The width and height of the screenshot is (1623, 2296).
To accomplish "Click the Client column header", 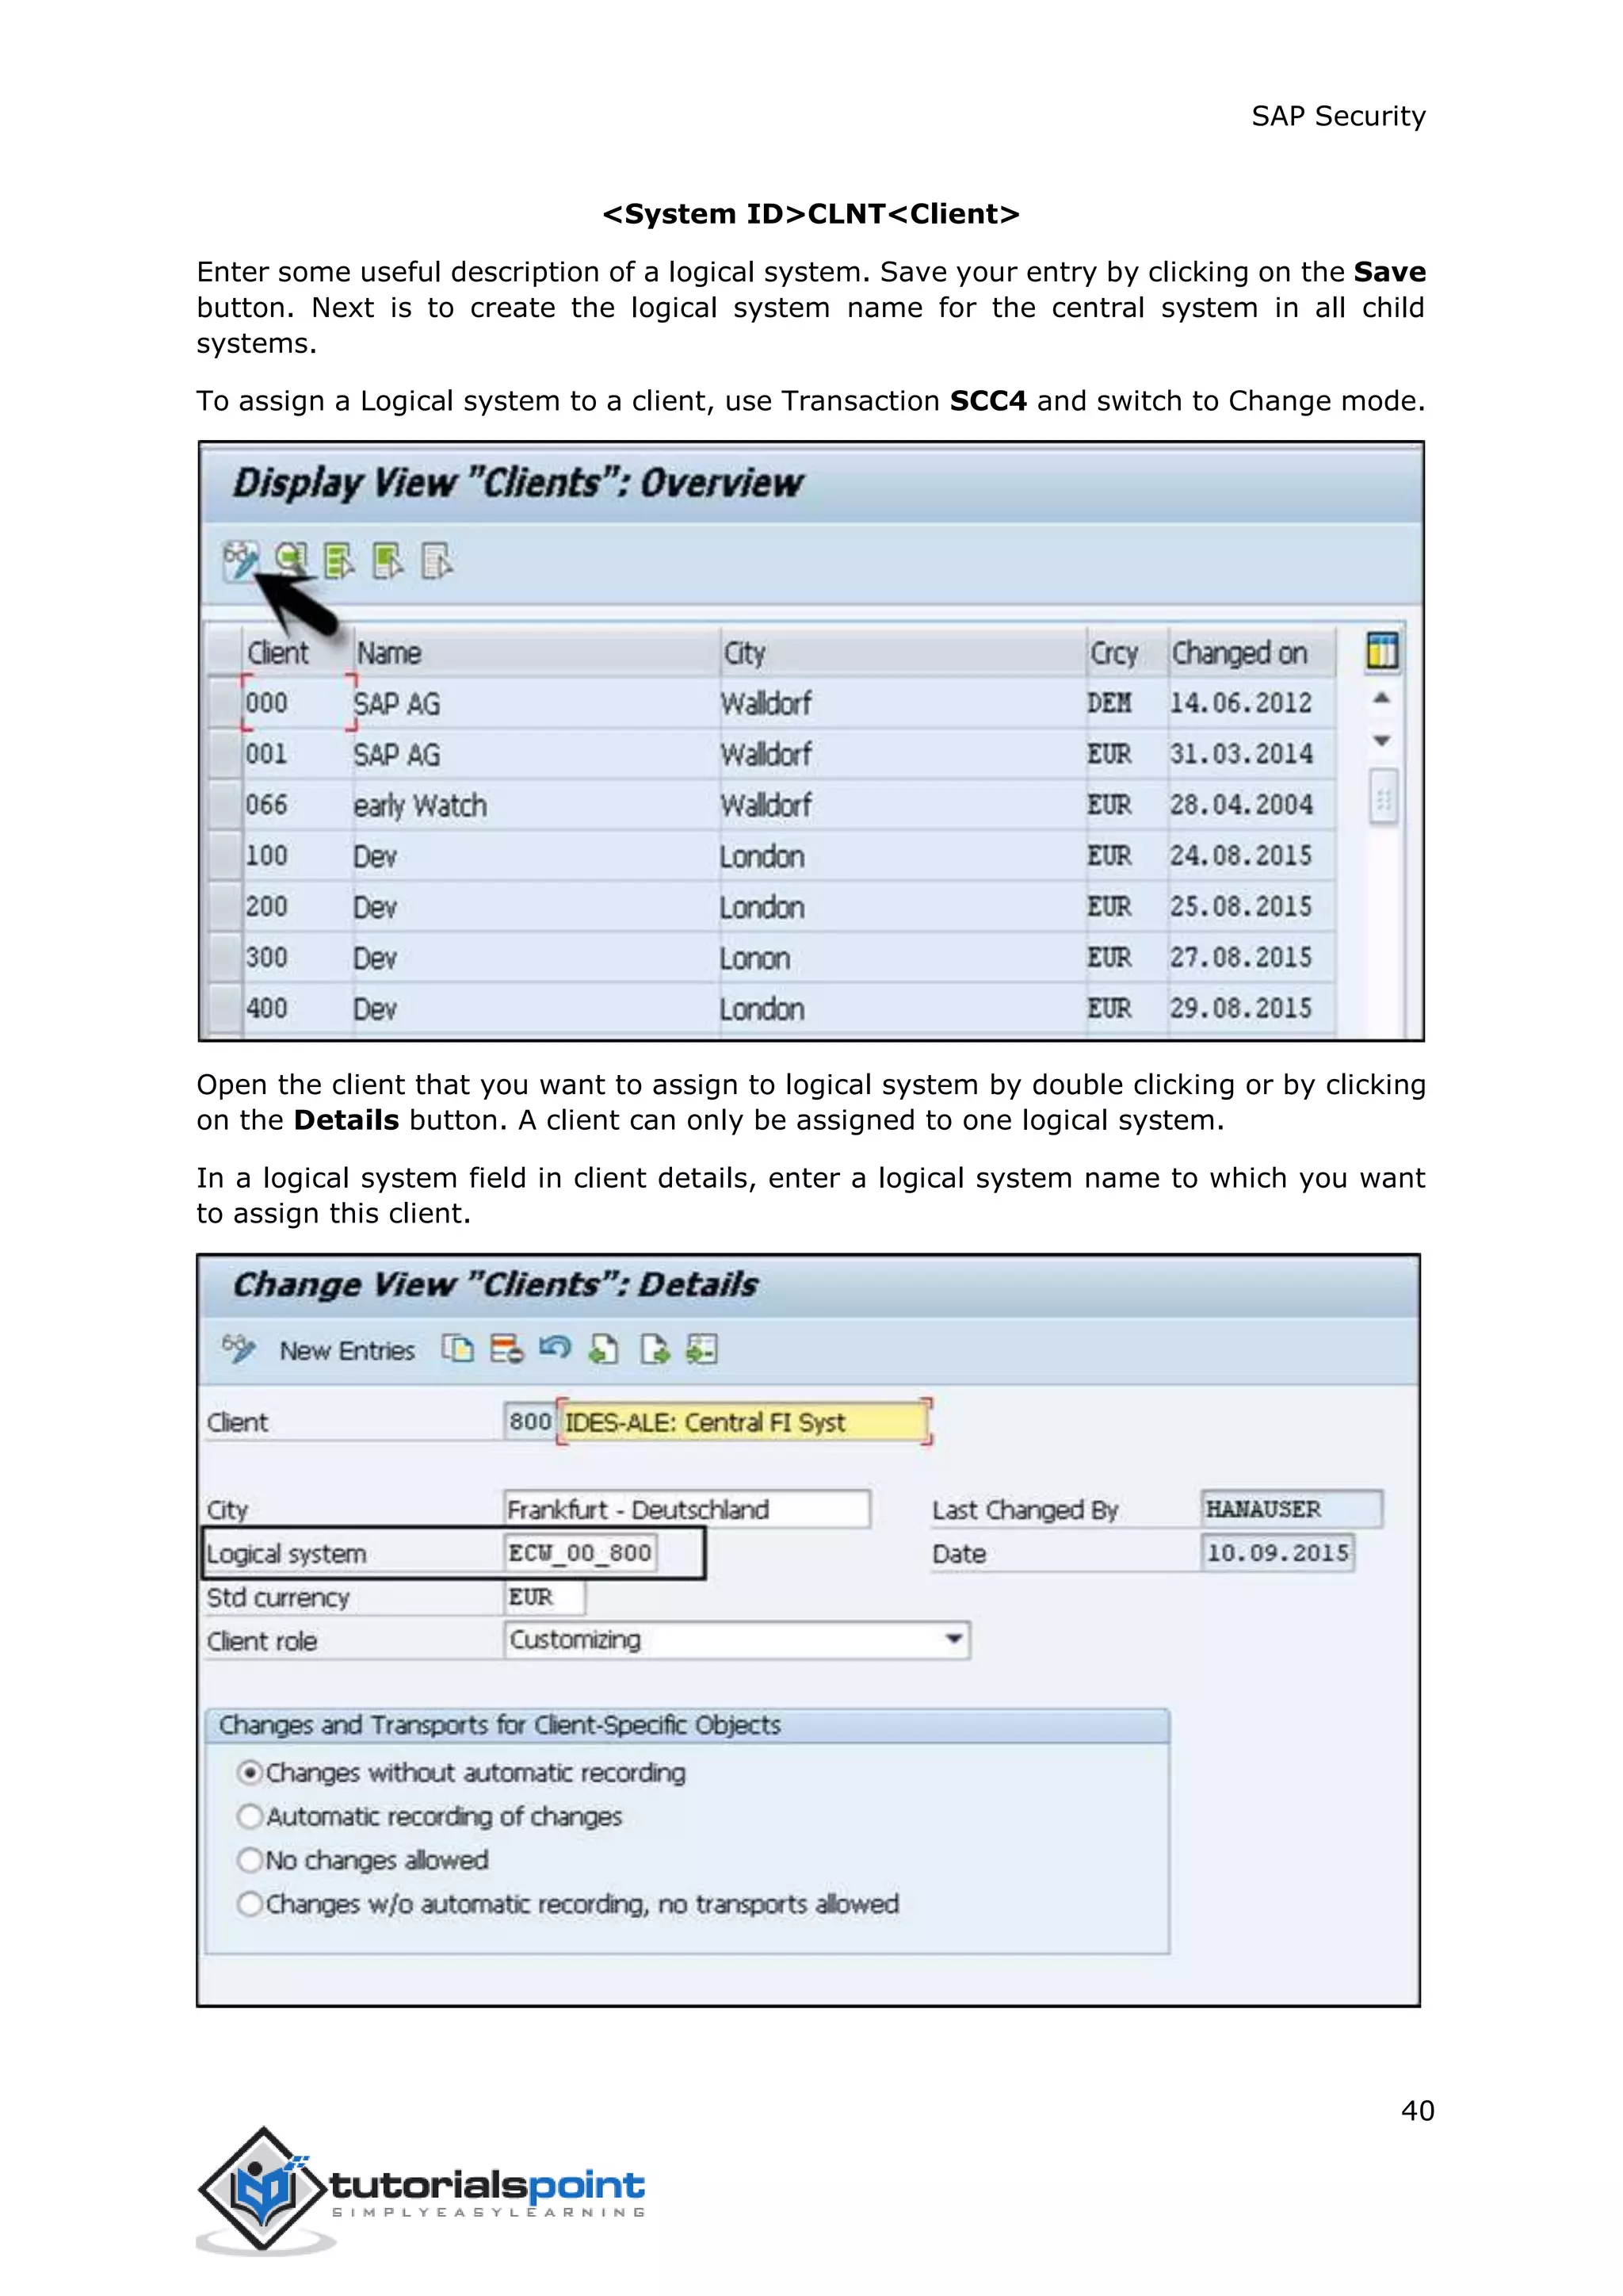I will tap(298, 652).
